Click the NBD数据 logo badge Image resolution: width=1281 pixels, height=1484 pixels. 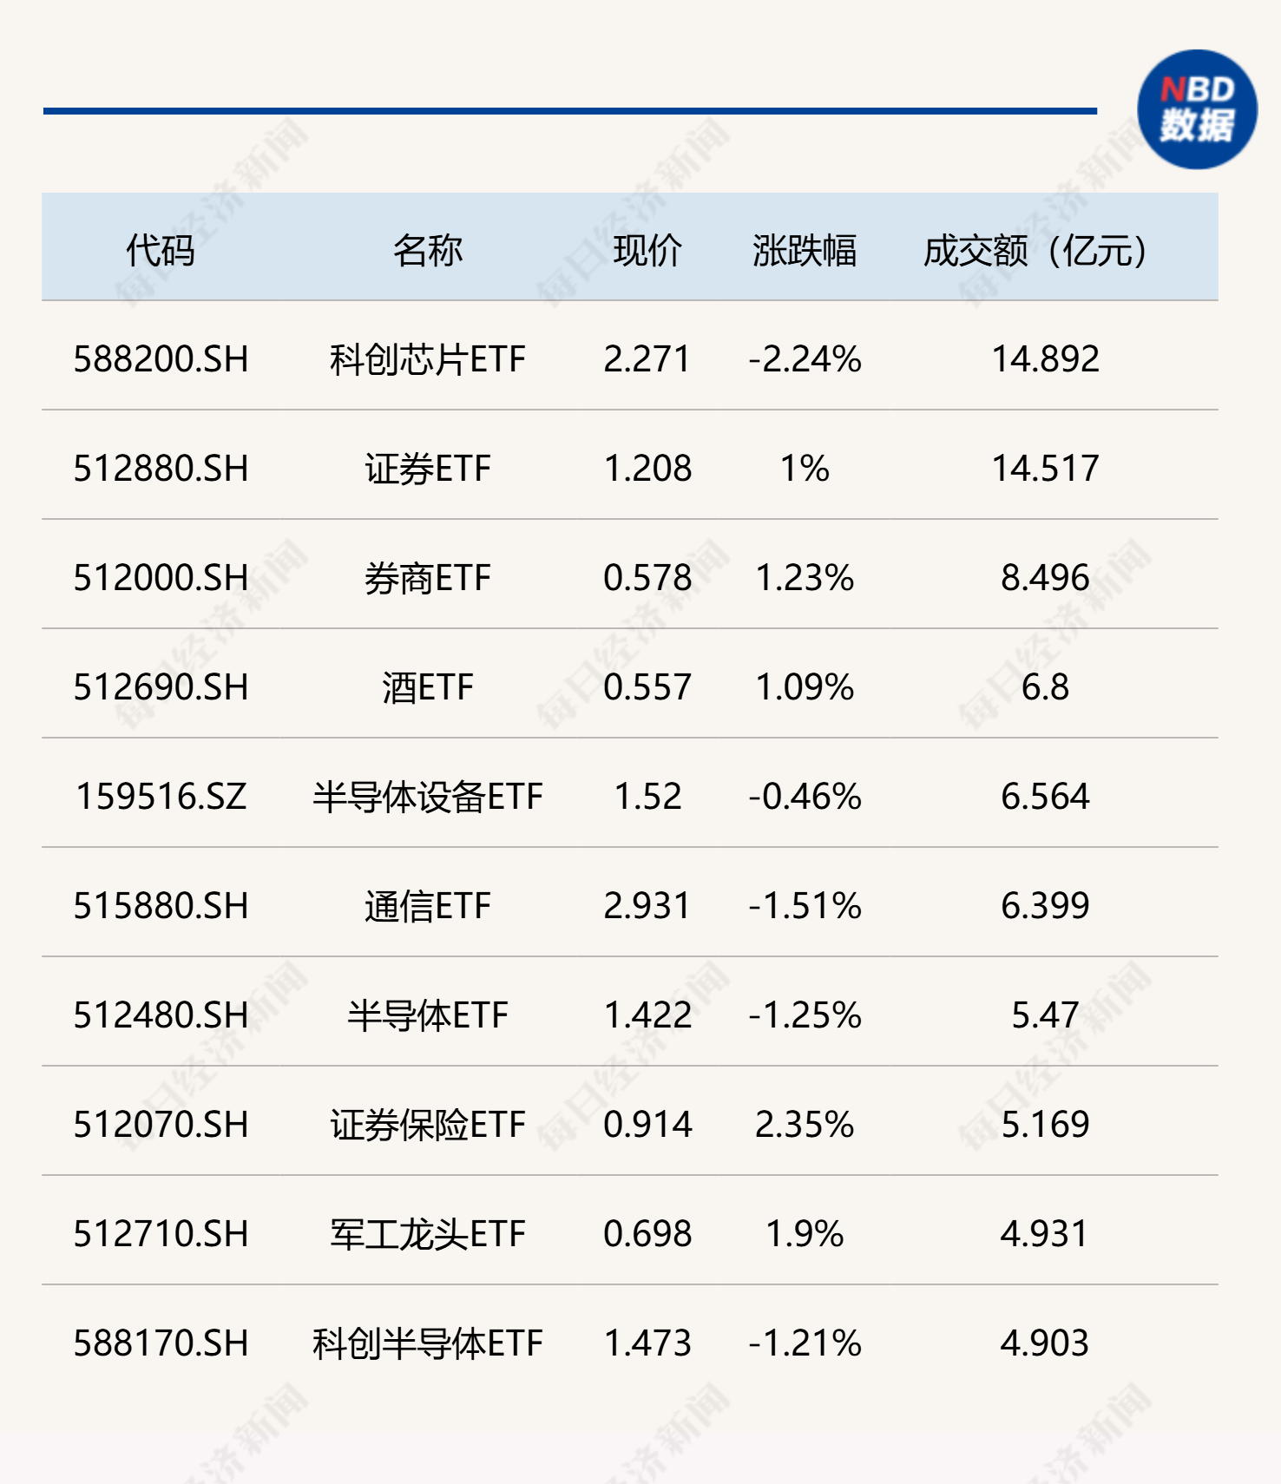tap(1197, 109)
